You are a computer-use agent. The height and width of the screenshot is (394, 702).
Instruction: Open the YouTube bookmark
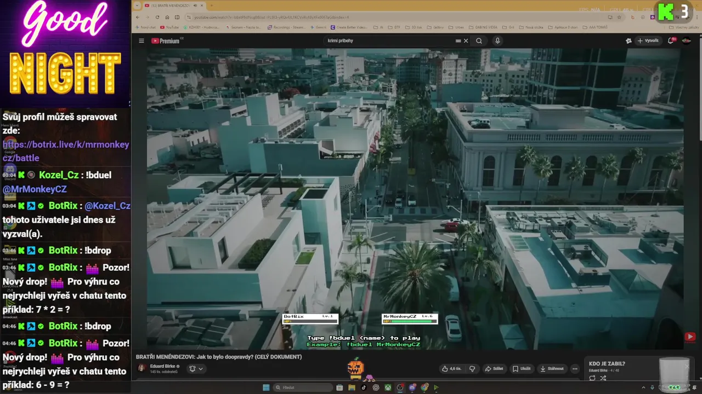point(169,27)
